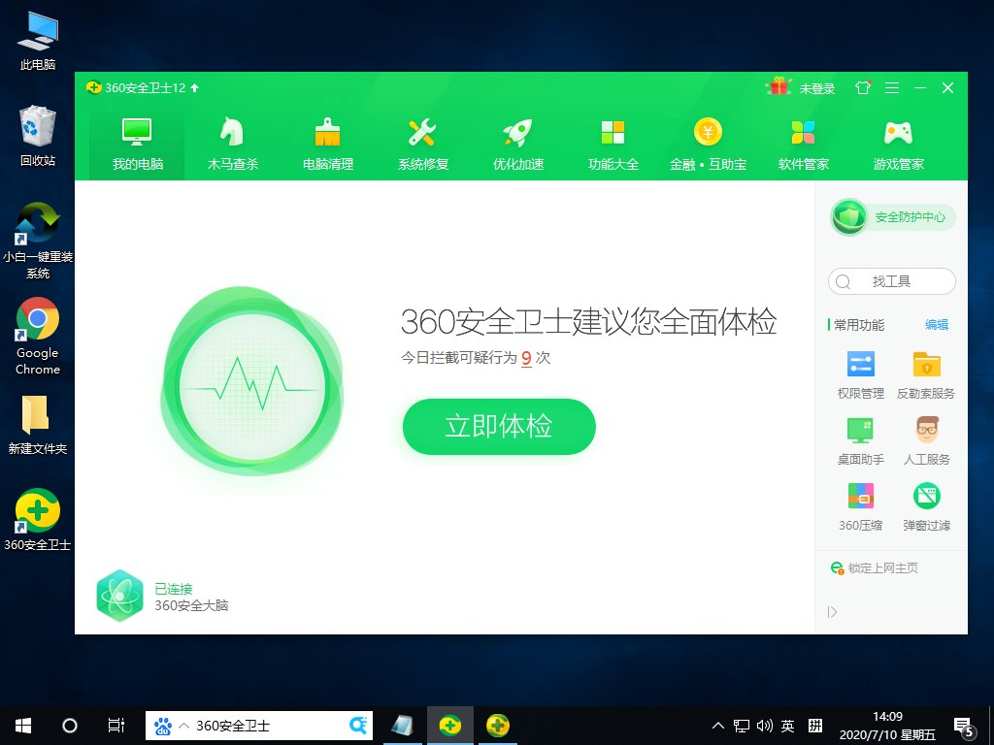Switch to the 软件管家 tab
The width and height of the screenshot is (994, 745).
tap(803, 143)
